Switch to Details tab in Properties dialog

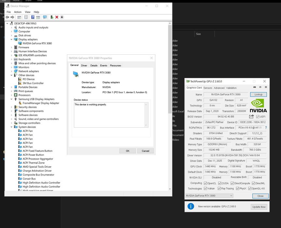point(94,65)
